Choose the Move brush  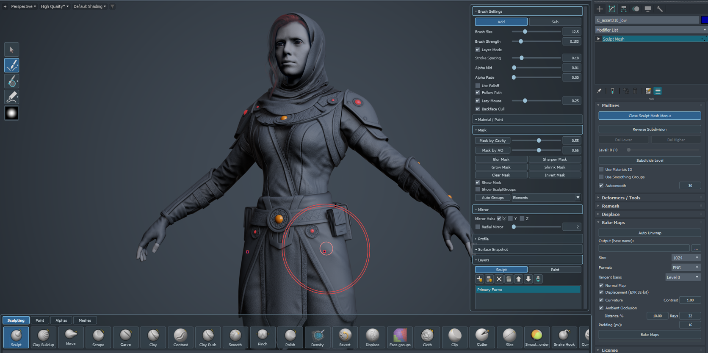(71, 337)
